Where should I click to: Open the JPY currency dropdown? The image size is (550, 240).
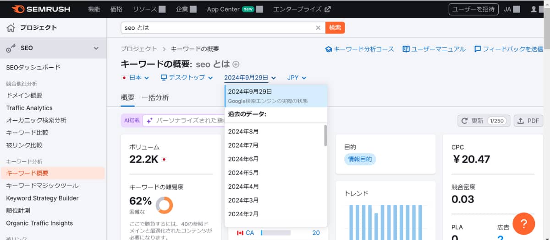point(297,78)
